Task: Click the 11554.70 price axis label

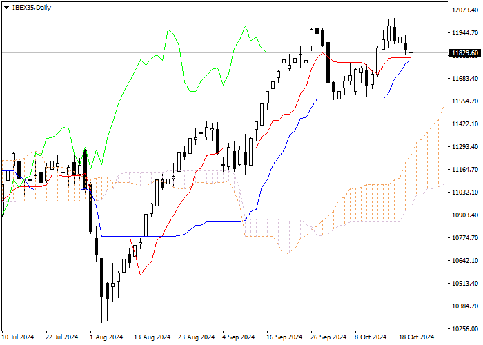Action: tap(465, 101)
